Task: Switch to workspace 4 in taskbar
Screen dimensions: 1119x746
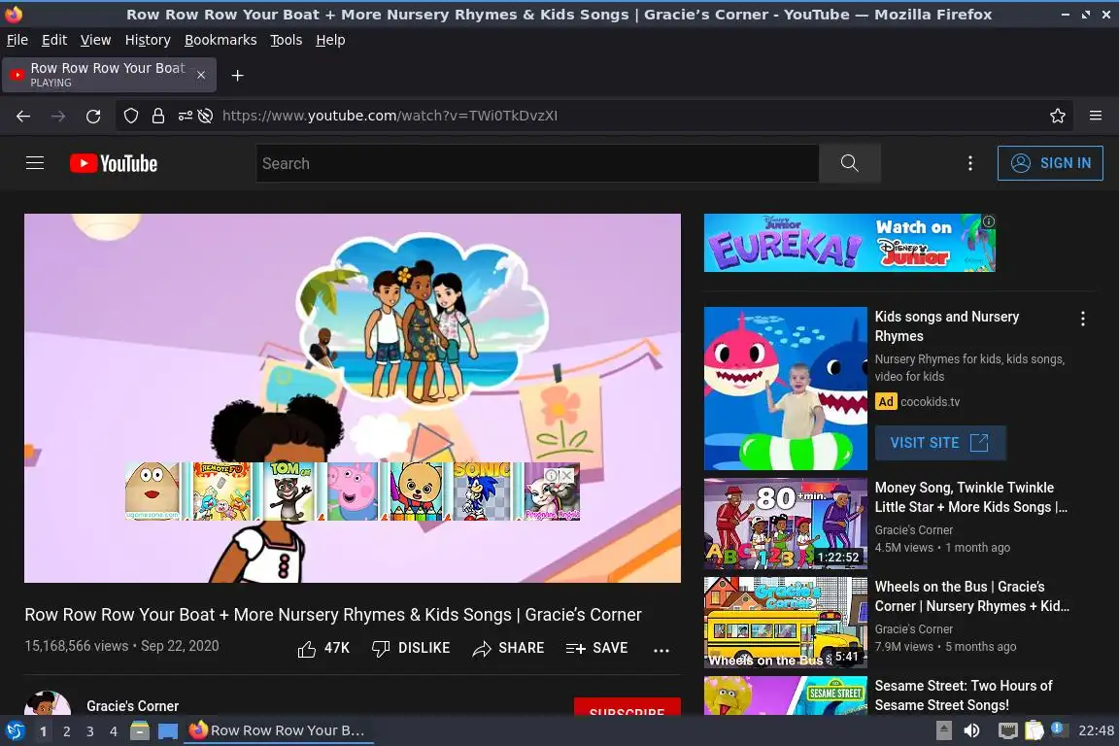Action: (113, 731)
